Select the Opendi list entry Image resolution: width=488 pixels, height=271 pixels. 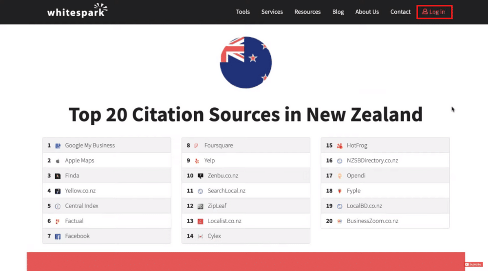(x=385, y=175)
